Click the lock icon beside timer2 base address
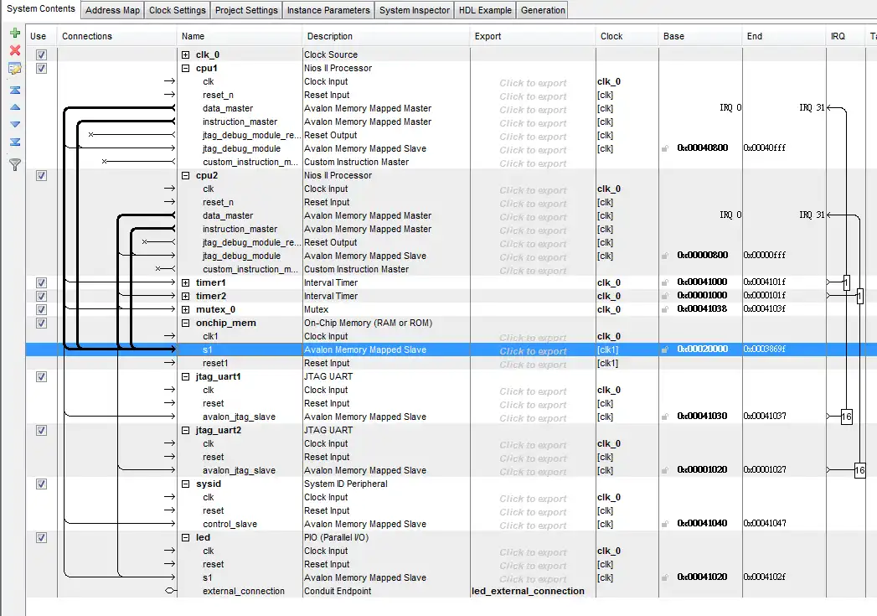The image size is (877, 616). coord(665,296)
